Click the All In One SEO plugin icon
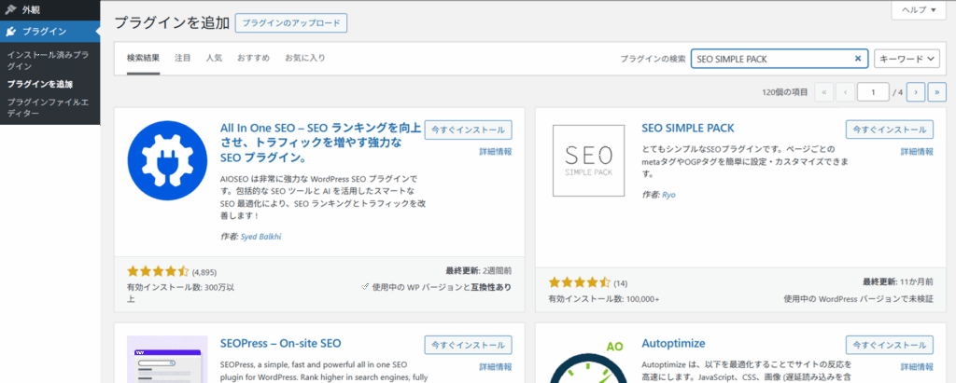956x383 pixels. 166,160
